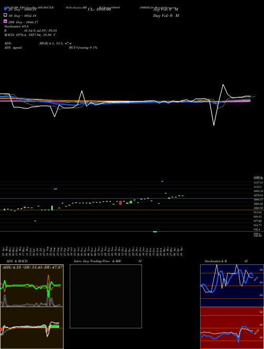
Task: Click the MACD histogram panel below ADX
Action: click(x=32, y=328)
